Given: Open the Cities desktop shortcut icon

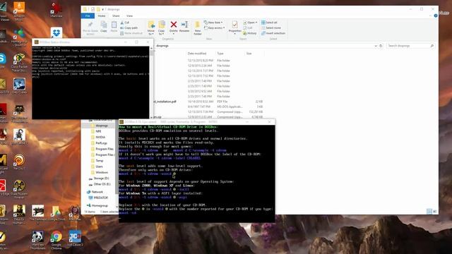Looking at the screenshot, I should click(19, 86).
